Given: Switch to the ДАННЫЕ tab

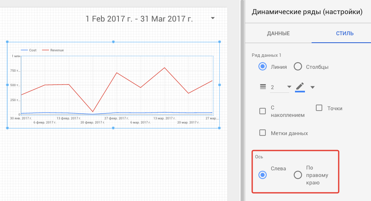Looking at the screenshot, I should [278, 34].
